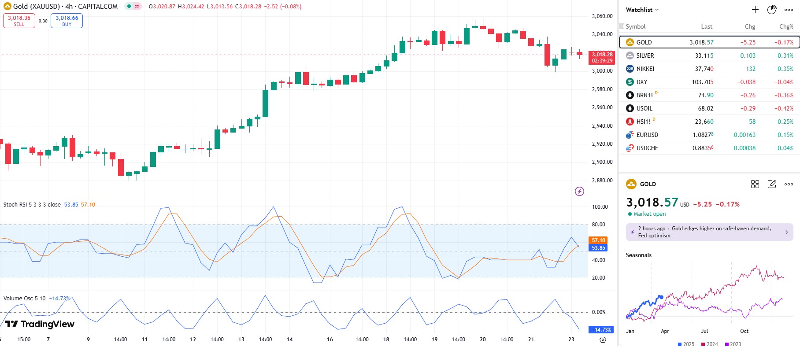
Task: Open chart time axis settings gear icon
Action: click(x=603, y=340)
